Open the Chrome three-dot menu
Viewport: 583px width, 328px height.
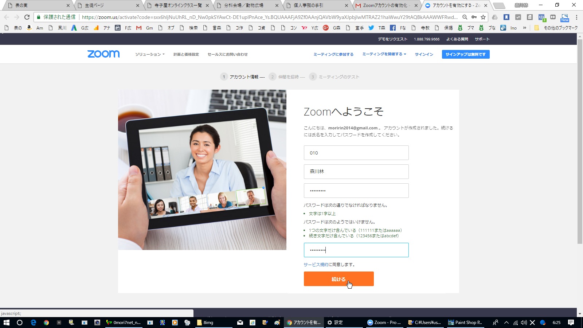pos(576,17)
